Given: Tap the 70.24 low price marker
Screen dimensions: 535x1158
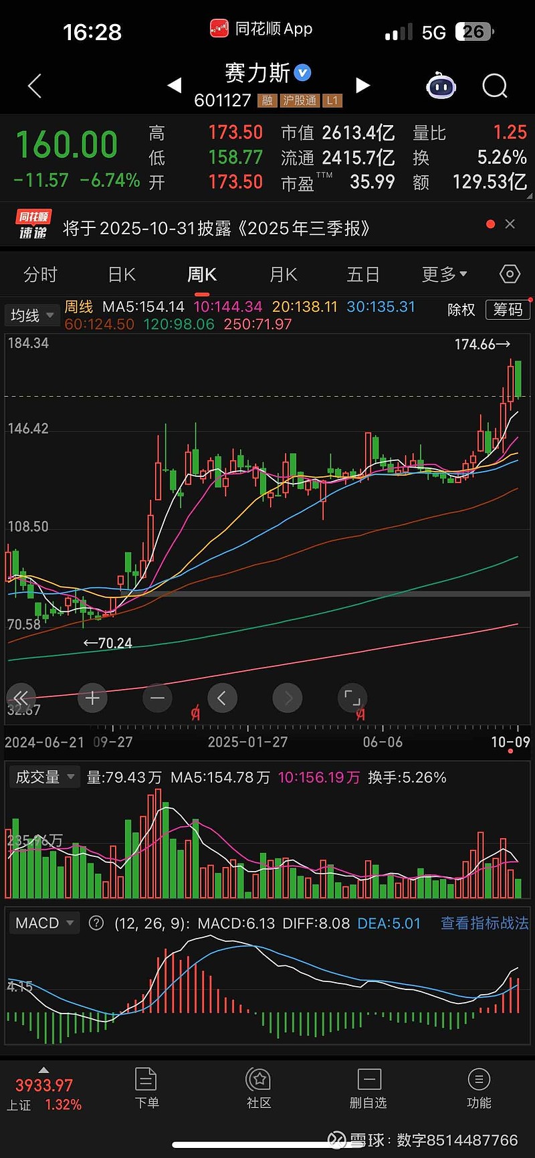Looking at the screenshot, I should pos(108,643).
